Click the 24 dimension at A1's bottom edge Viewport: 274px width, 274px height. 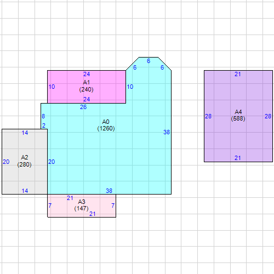87,99
